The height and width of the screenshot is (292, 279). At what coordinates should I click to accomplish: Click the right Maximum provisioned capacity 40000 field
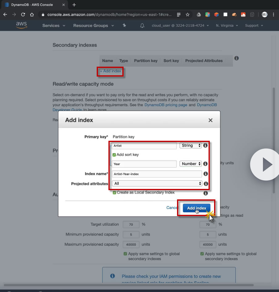(208, 244)
